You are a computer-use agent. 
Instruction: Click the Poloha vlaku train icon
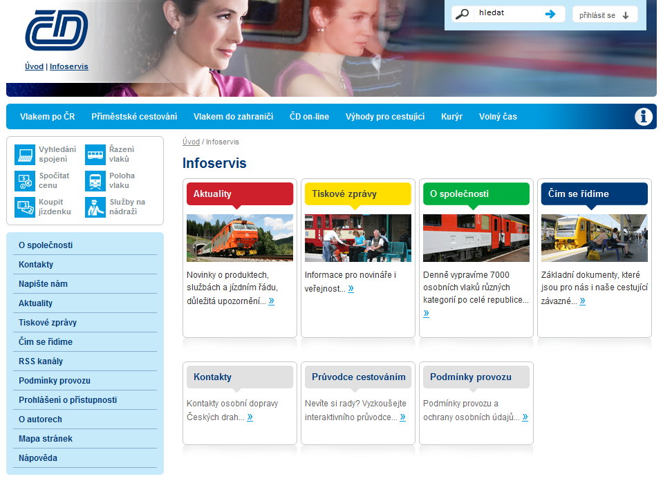[x=95, y=181]
